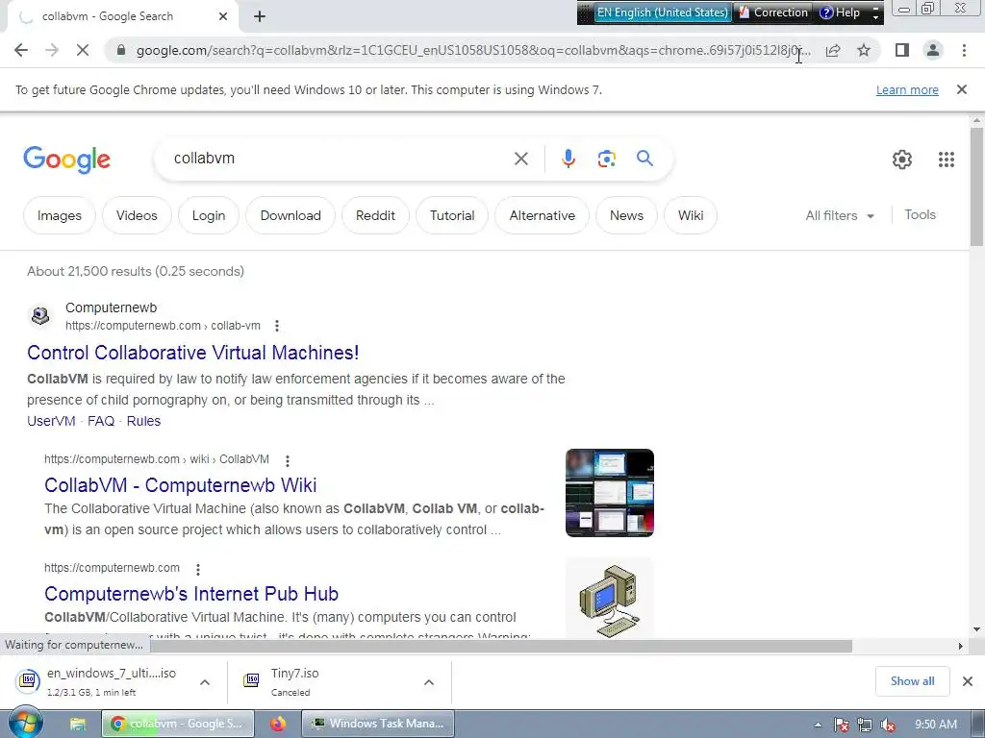Open the UserVM sitelink

(x=51, y=421)
